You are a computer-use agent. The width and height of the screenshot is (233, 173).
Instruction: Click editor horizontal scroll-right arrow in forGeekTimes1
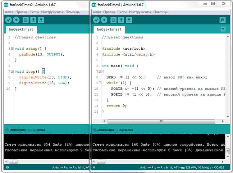[223, 121]
